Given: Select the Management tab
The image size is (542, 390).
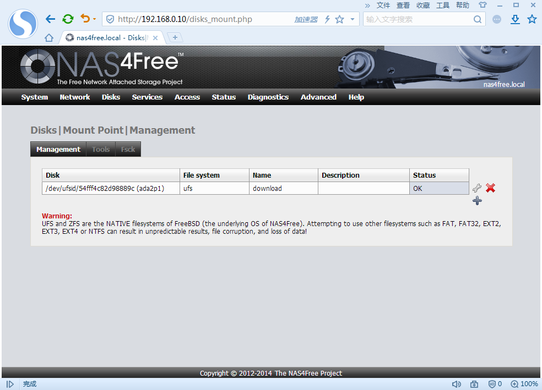Looking at the screenshot, I should (x=58, y=149).
